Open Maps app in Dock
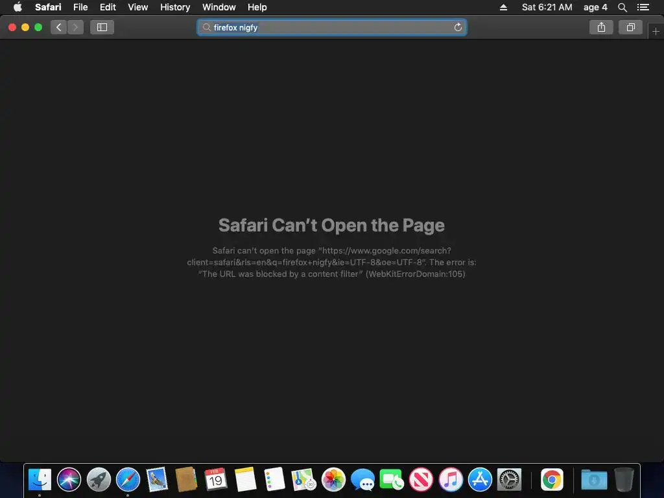 (303, 479)
